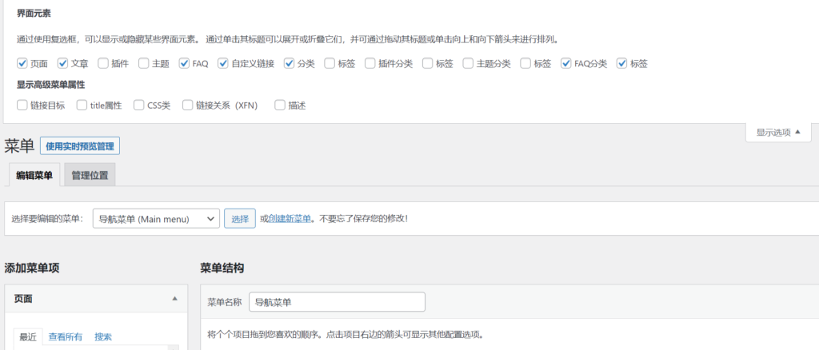
Task: Enable the CSS类 checkbox
Action: [x=140, y=105]
